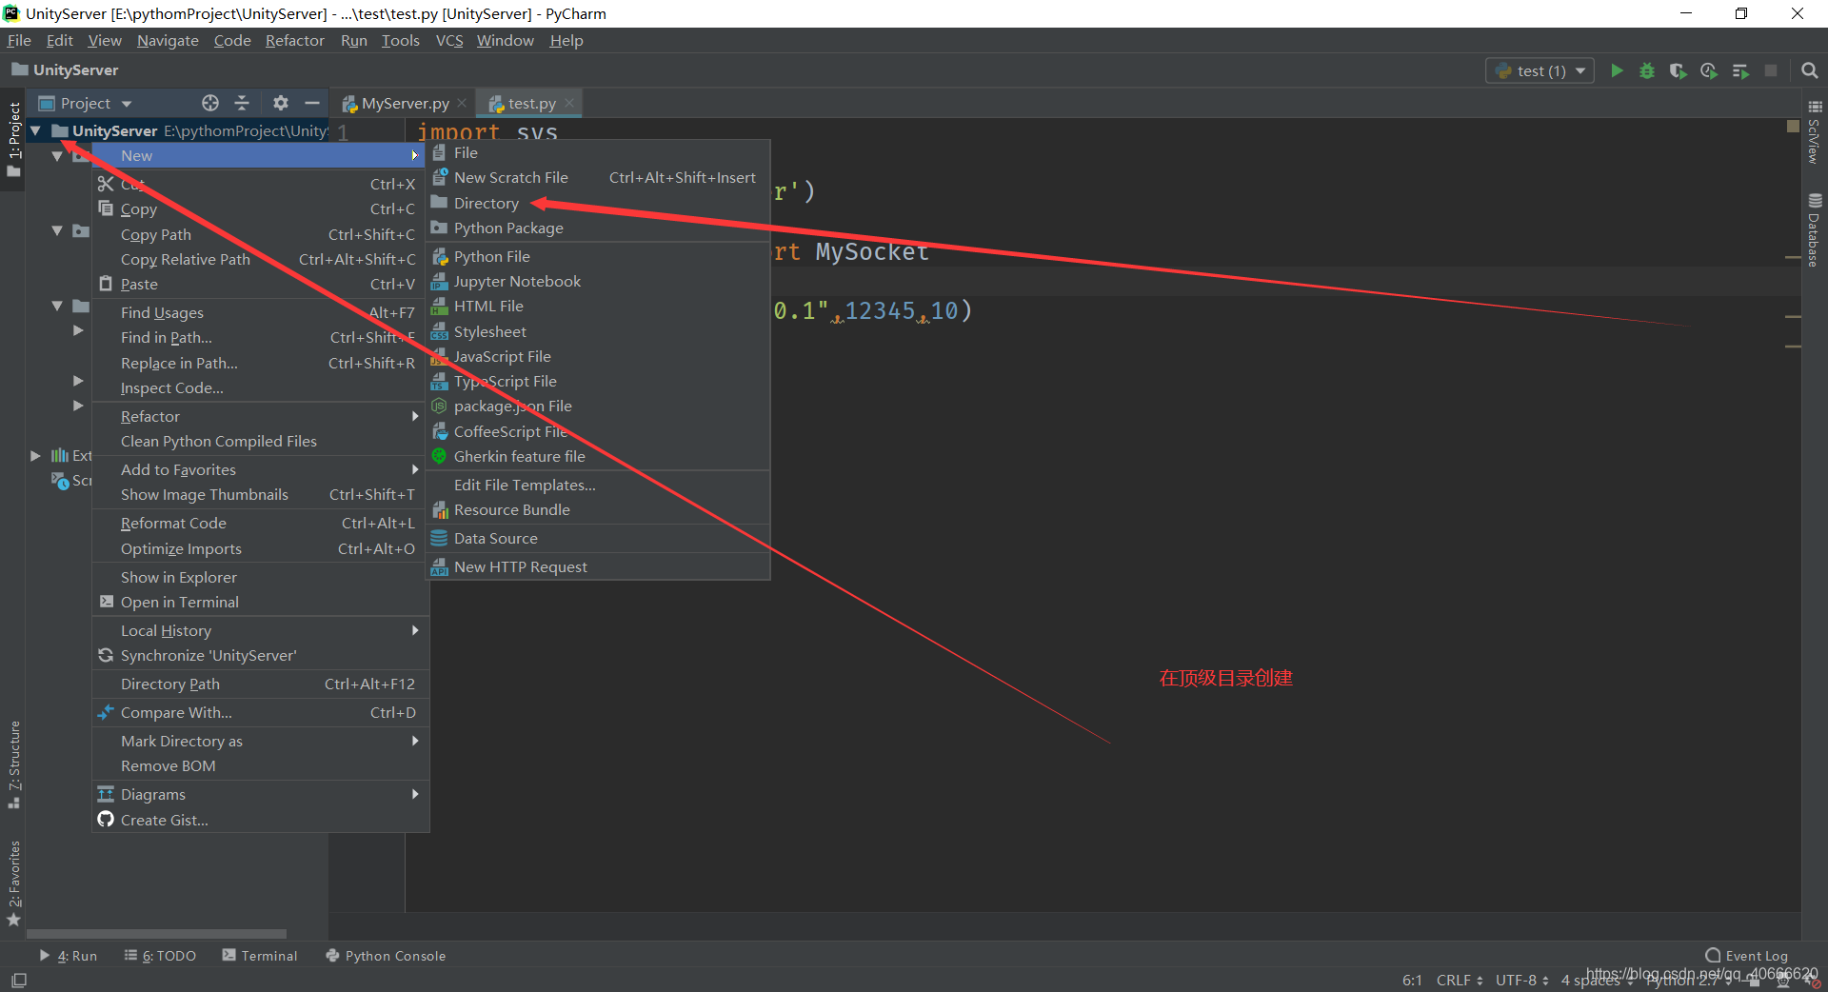Expand the Mark Directory as submenu

pos(260,741)
